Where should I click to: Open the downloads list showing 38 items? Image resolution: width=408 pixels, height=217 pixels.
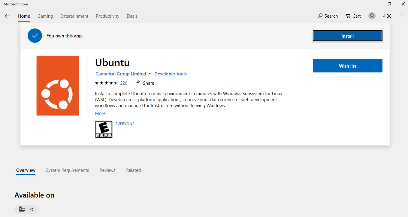tap(387, 16)
